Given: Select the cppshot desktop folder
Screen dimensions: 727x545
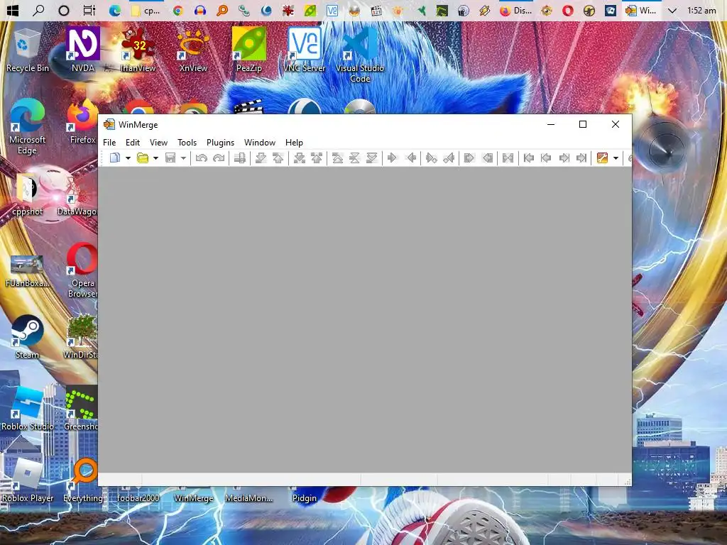Looking at the screenshot, I should click(27, 194).
